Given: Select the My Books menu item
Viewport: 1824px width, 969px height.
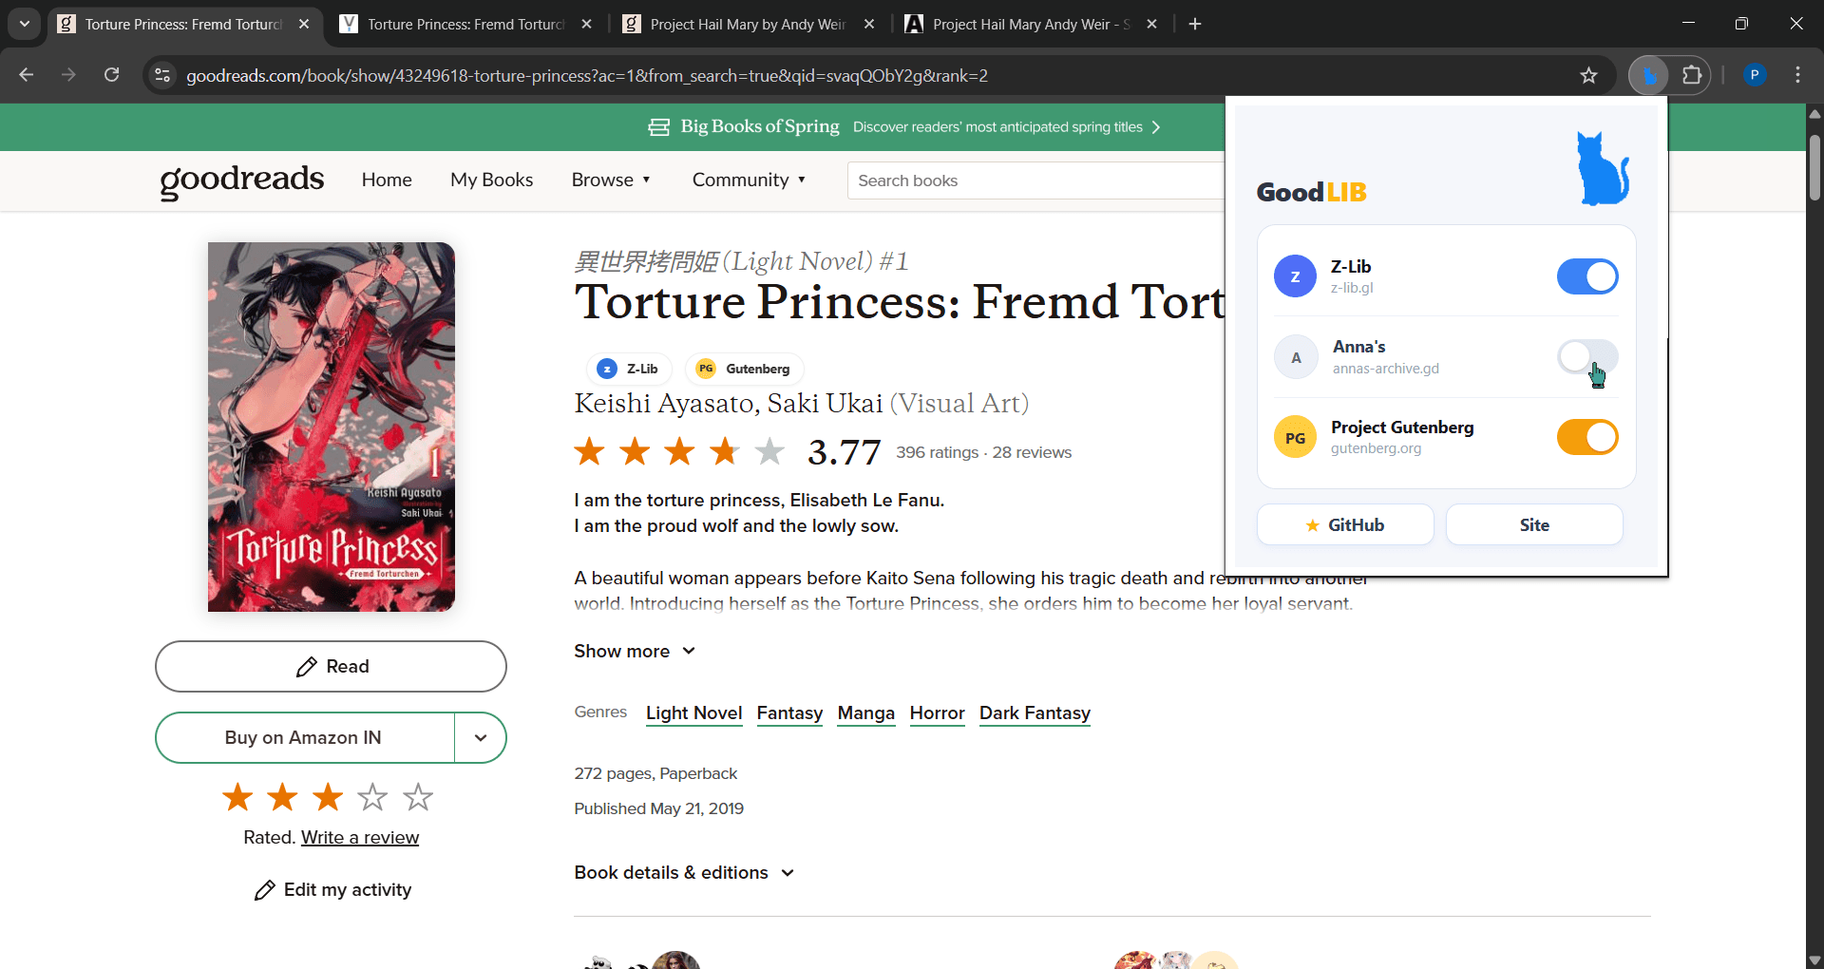Looking at the screenshot, I should (491, 180).
